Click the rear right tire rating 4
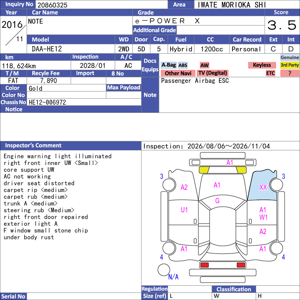This screenshot has width=300, height=300. click(x=283, y=257)
